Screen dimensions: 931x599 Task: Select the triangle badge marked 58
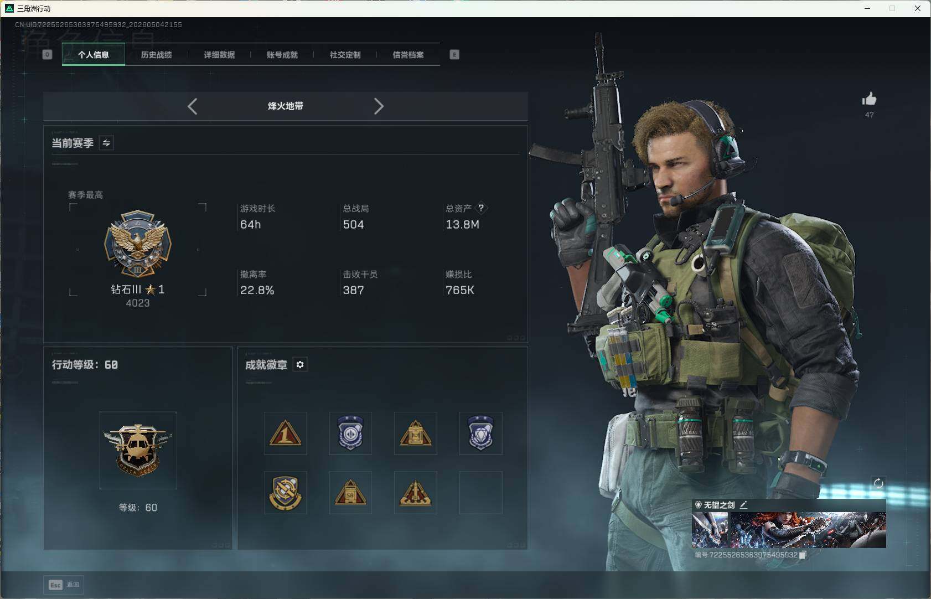350,493
